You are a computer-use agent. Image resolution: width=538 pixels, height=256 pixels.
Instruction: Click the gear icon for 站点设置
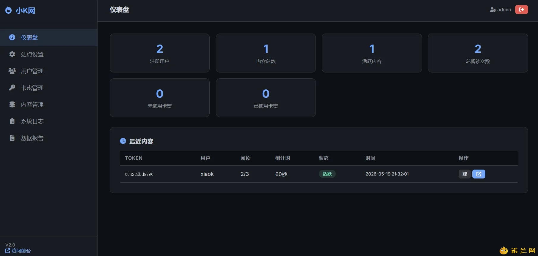point(12,54)
